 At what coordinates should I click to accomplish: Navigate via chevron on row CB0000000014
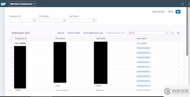click(179, 81)
